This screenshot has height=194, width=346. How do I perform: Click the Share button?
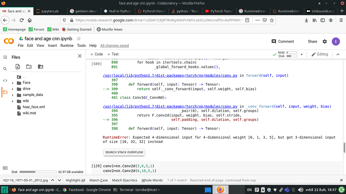(x=312, y=41)
